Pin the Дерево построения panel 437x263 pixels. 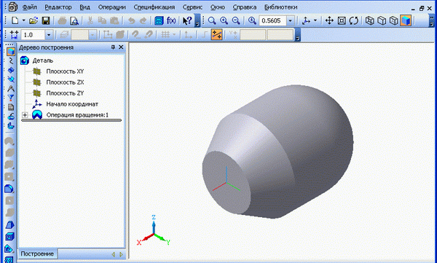click(113, 47)
